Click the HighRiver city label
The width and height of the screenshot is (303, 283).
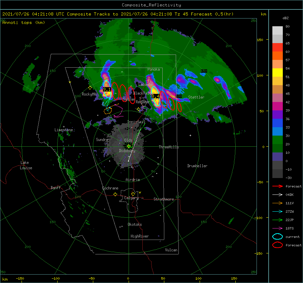140,236
